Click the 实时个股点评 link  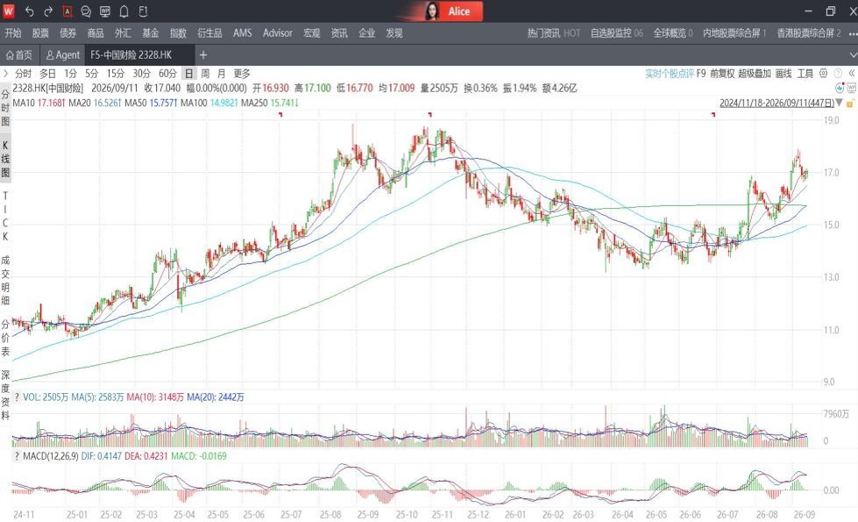[670, 74]
